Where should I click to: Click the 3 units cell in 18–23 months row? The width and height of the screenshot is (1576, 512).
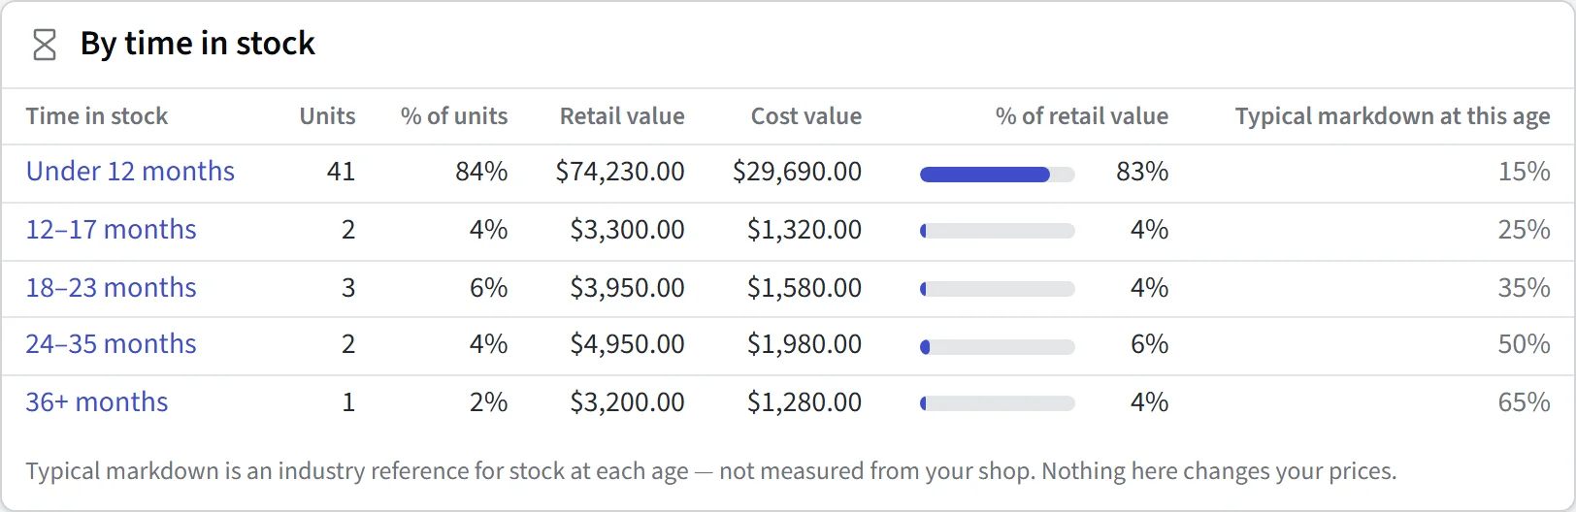(348, 288)
